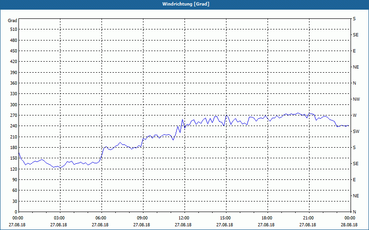The width and height of the screenshot is (369, 230).
Task: Select the E compass label level with 90
Action: coord(354,180)
